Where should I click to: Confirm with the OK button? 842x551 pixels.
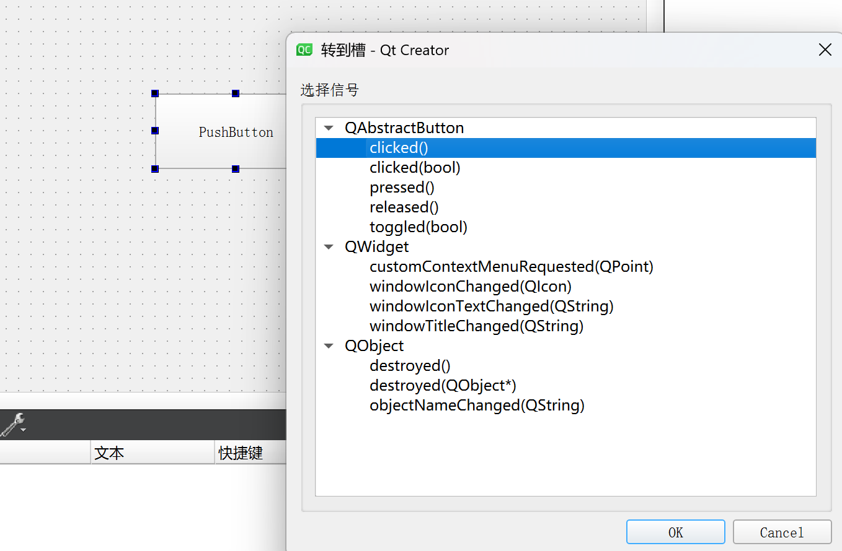(x=676, y=532)
